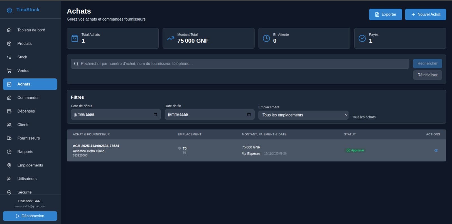Click the trending arrow icon in Montant Total card
452x224 pixels.
click(170, 38)
